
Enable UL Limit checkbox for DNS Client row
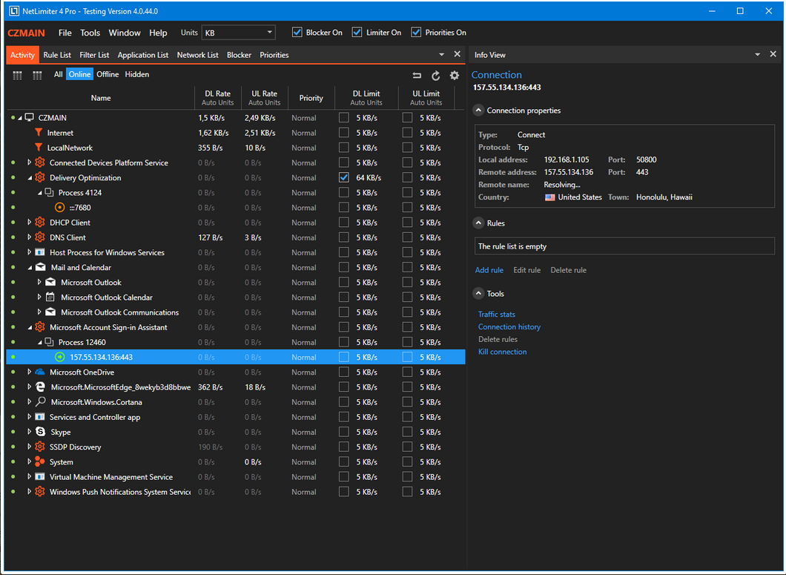[408, 237]
